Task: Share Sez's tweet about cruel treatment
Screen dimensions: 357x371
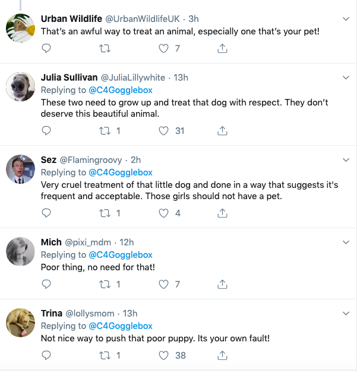Action: (x=223, y=213)
